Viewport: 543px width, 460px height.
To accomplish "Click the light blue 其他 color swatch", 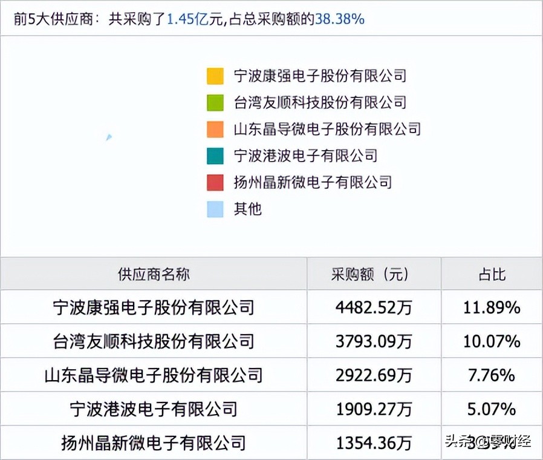I will click(x=214, y=209).
